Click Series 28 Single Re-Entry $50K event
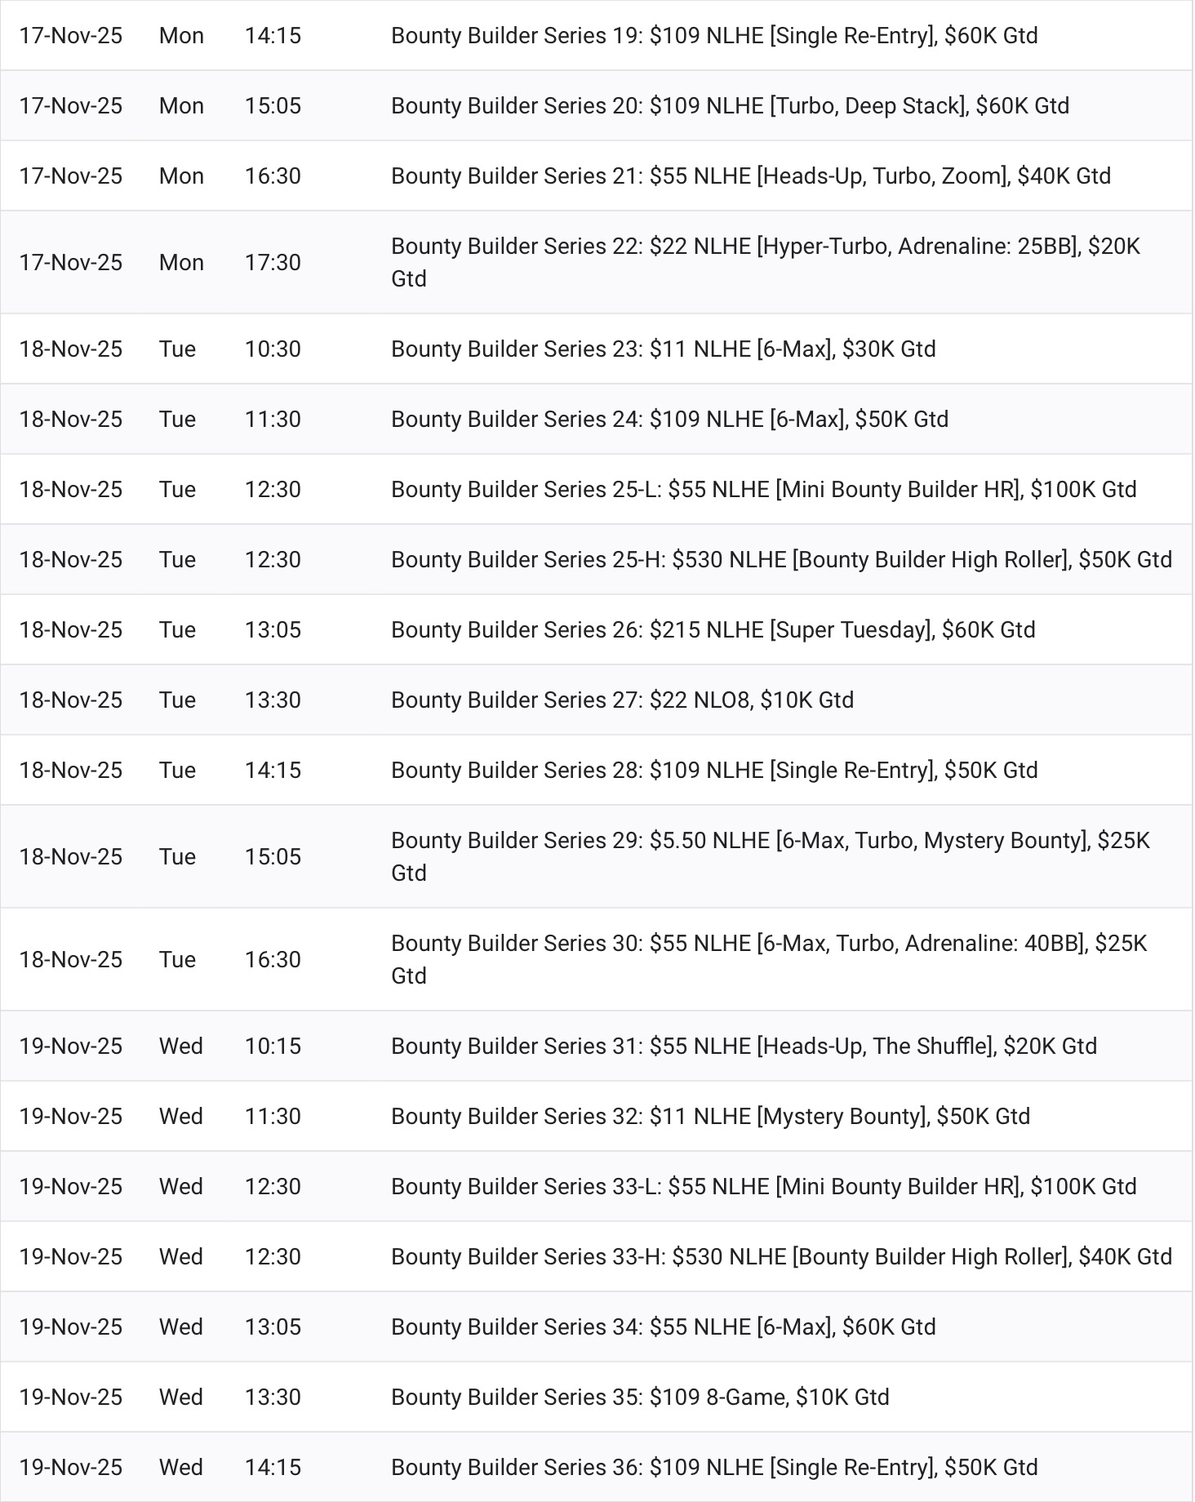1195x1502 pixels. tap(714, 771)
